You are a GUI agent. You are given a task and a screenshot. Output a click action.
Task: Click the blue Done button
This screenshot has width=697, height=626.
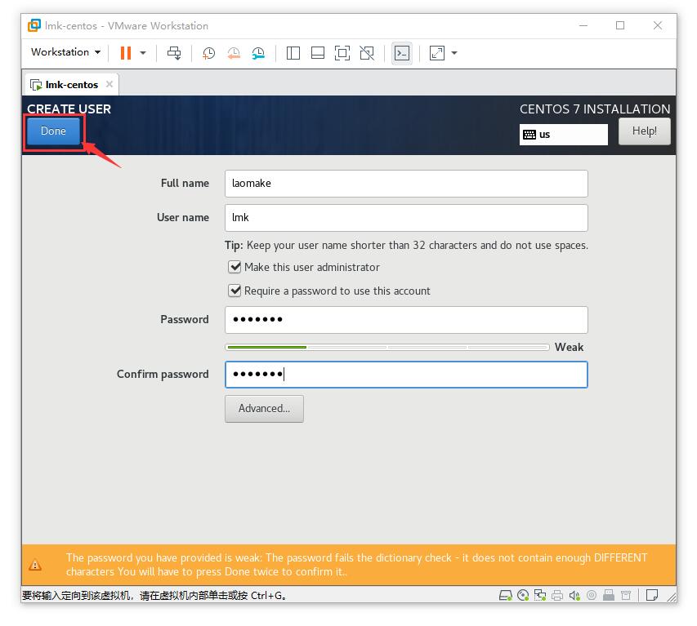coord(53,131)
